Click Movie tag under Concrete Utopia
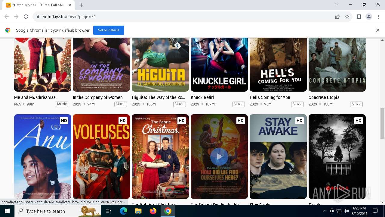This screenshot has width=385, height=217. coord(356,104)
